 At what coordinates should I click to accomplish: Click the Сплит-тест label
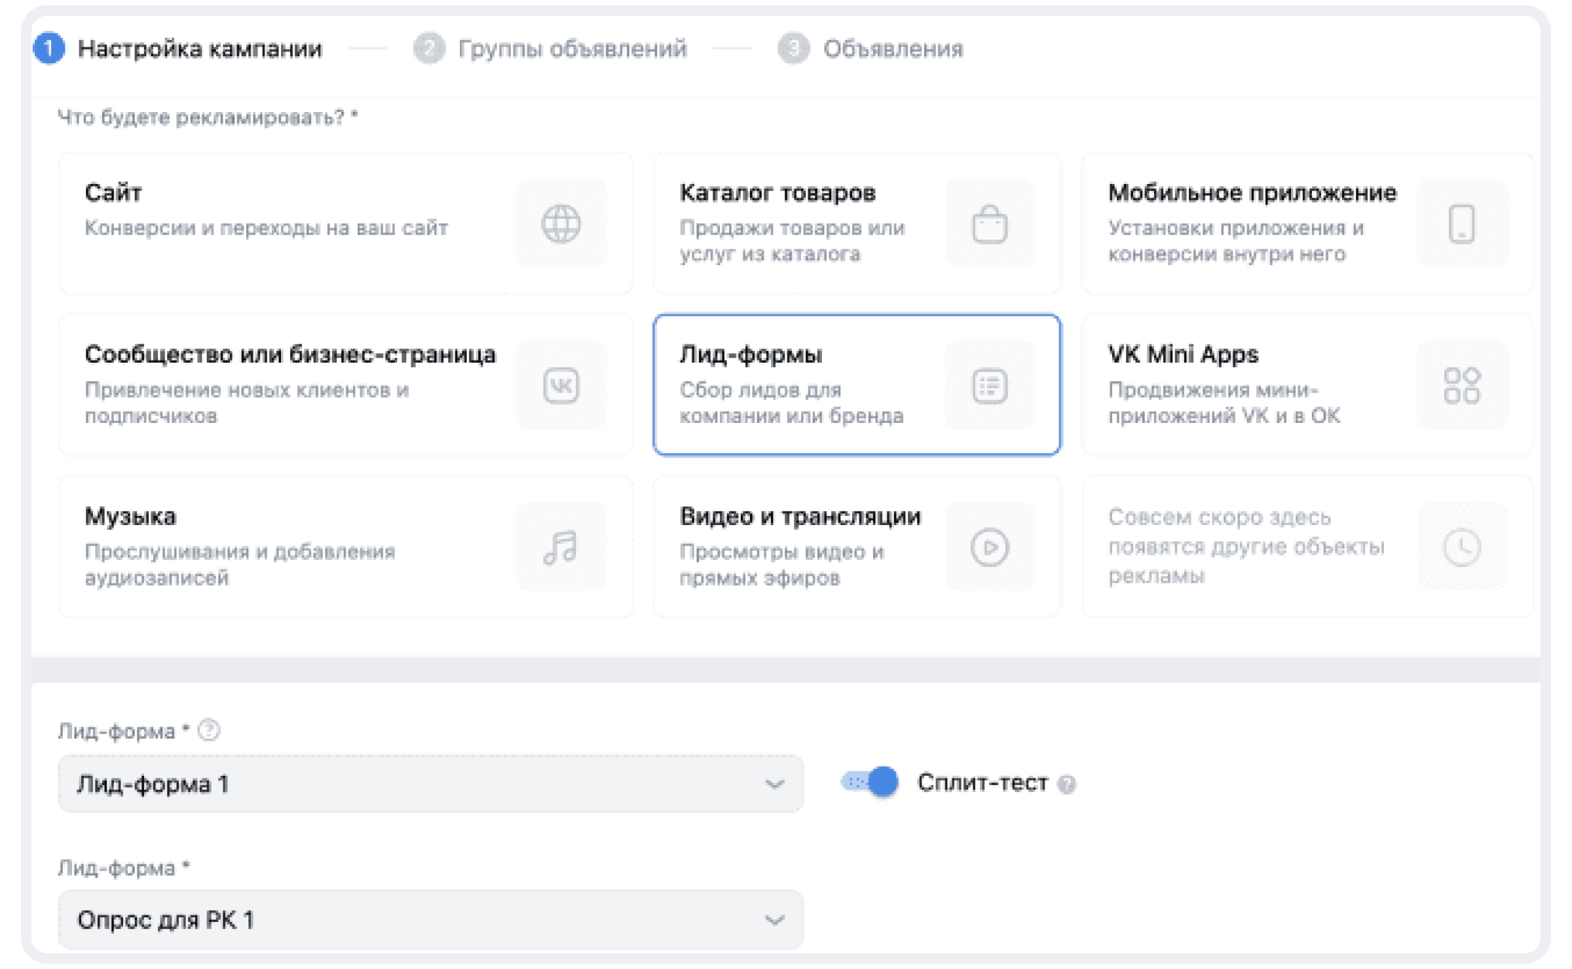pos(982,782)
